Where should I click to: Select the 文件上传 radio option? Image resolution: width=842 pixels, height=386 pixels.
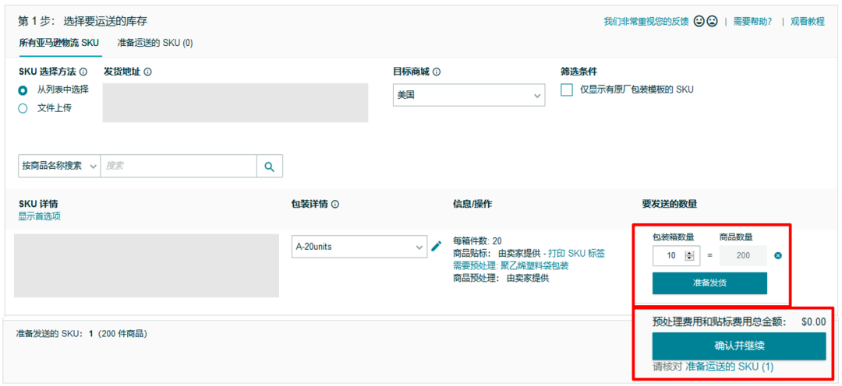pyautogui.click(x=23, y=108)
